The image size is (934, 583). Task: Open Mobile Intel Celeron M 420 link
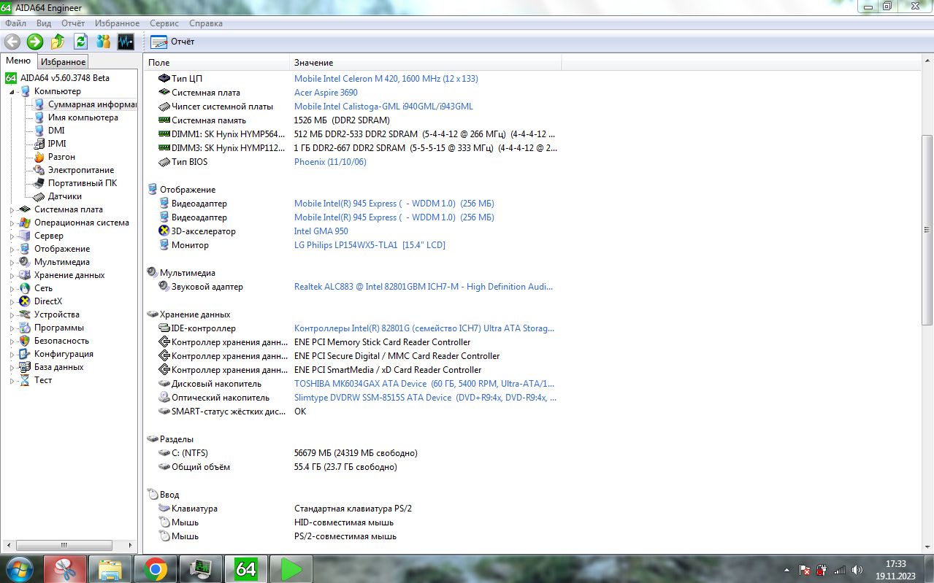[x=386, y=79]
